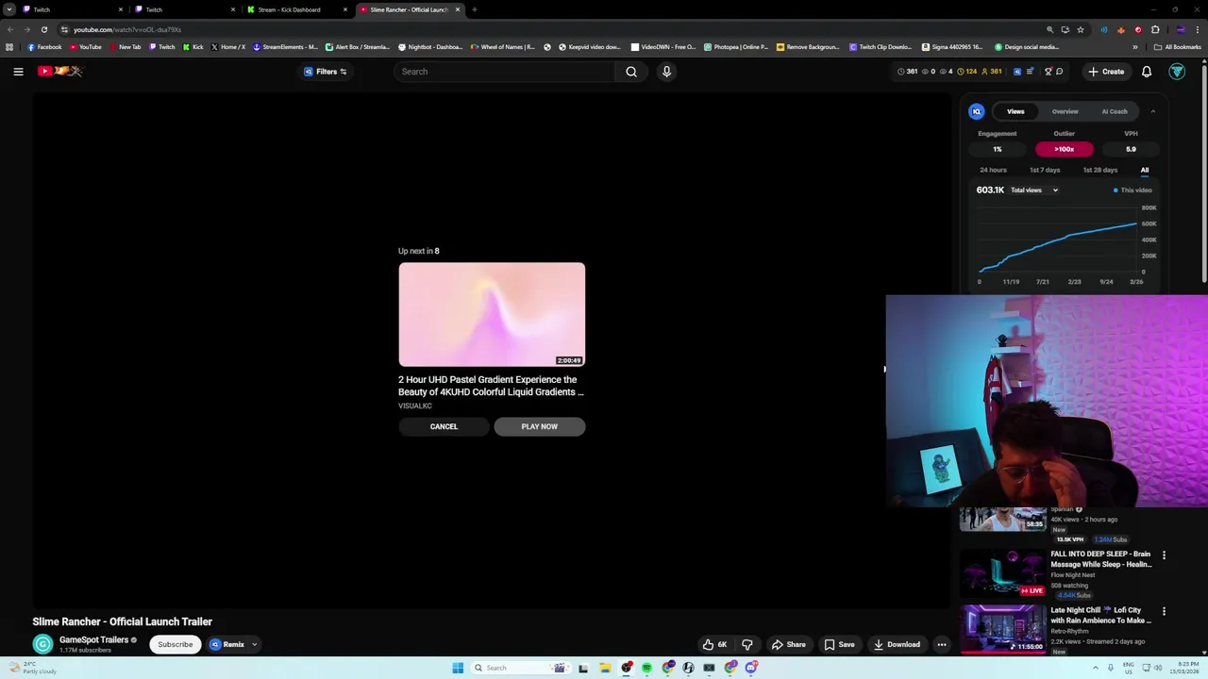Open options menu for FALL INTO DEEP SLEEP

coord(1164,555)
